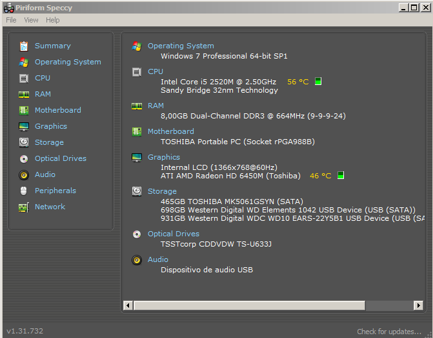433x338 pixels.
Task: Open the View menu
Action: pyautogui.click(x=31, y=20)
